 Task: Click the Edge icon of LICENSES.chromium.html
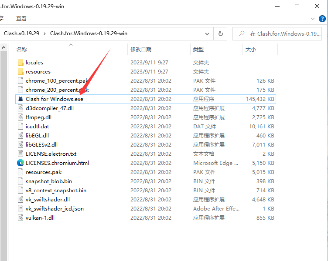tap(20, 163)
